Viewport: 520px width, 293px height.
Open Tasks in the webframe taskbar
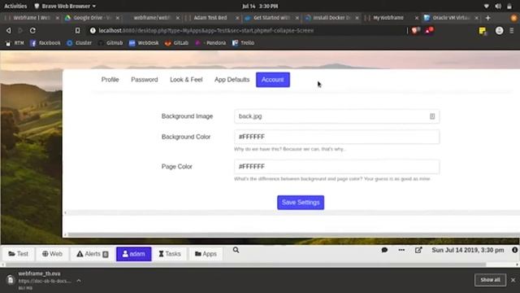point(170,254)
